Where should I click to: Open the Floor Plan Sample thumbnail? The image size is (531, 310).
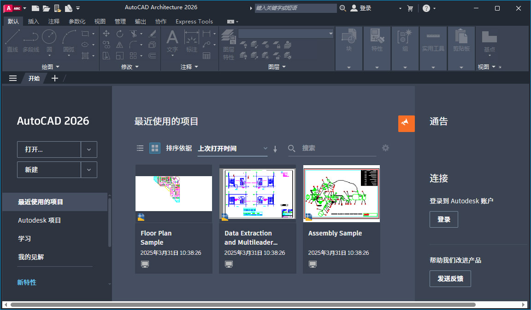click(173, 194)
